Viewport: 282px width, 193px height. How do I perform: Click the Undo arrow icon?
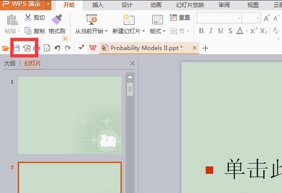57,48
